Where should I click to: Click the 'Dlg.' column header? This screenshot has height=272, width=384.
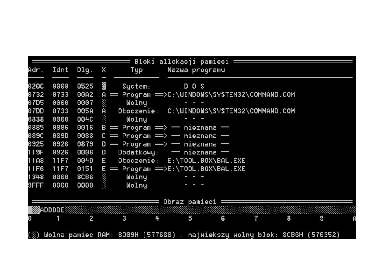pos(83,70)
